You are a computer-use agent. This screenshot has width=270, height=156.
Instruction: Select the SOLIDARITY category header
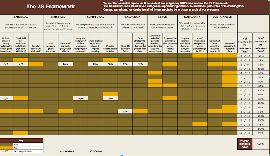pyautogui.click(x=192, y=17)
